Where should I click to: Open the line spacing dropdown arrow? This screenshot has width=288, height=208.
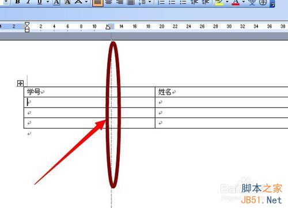pyautogui.click(x=150, y=2)
